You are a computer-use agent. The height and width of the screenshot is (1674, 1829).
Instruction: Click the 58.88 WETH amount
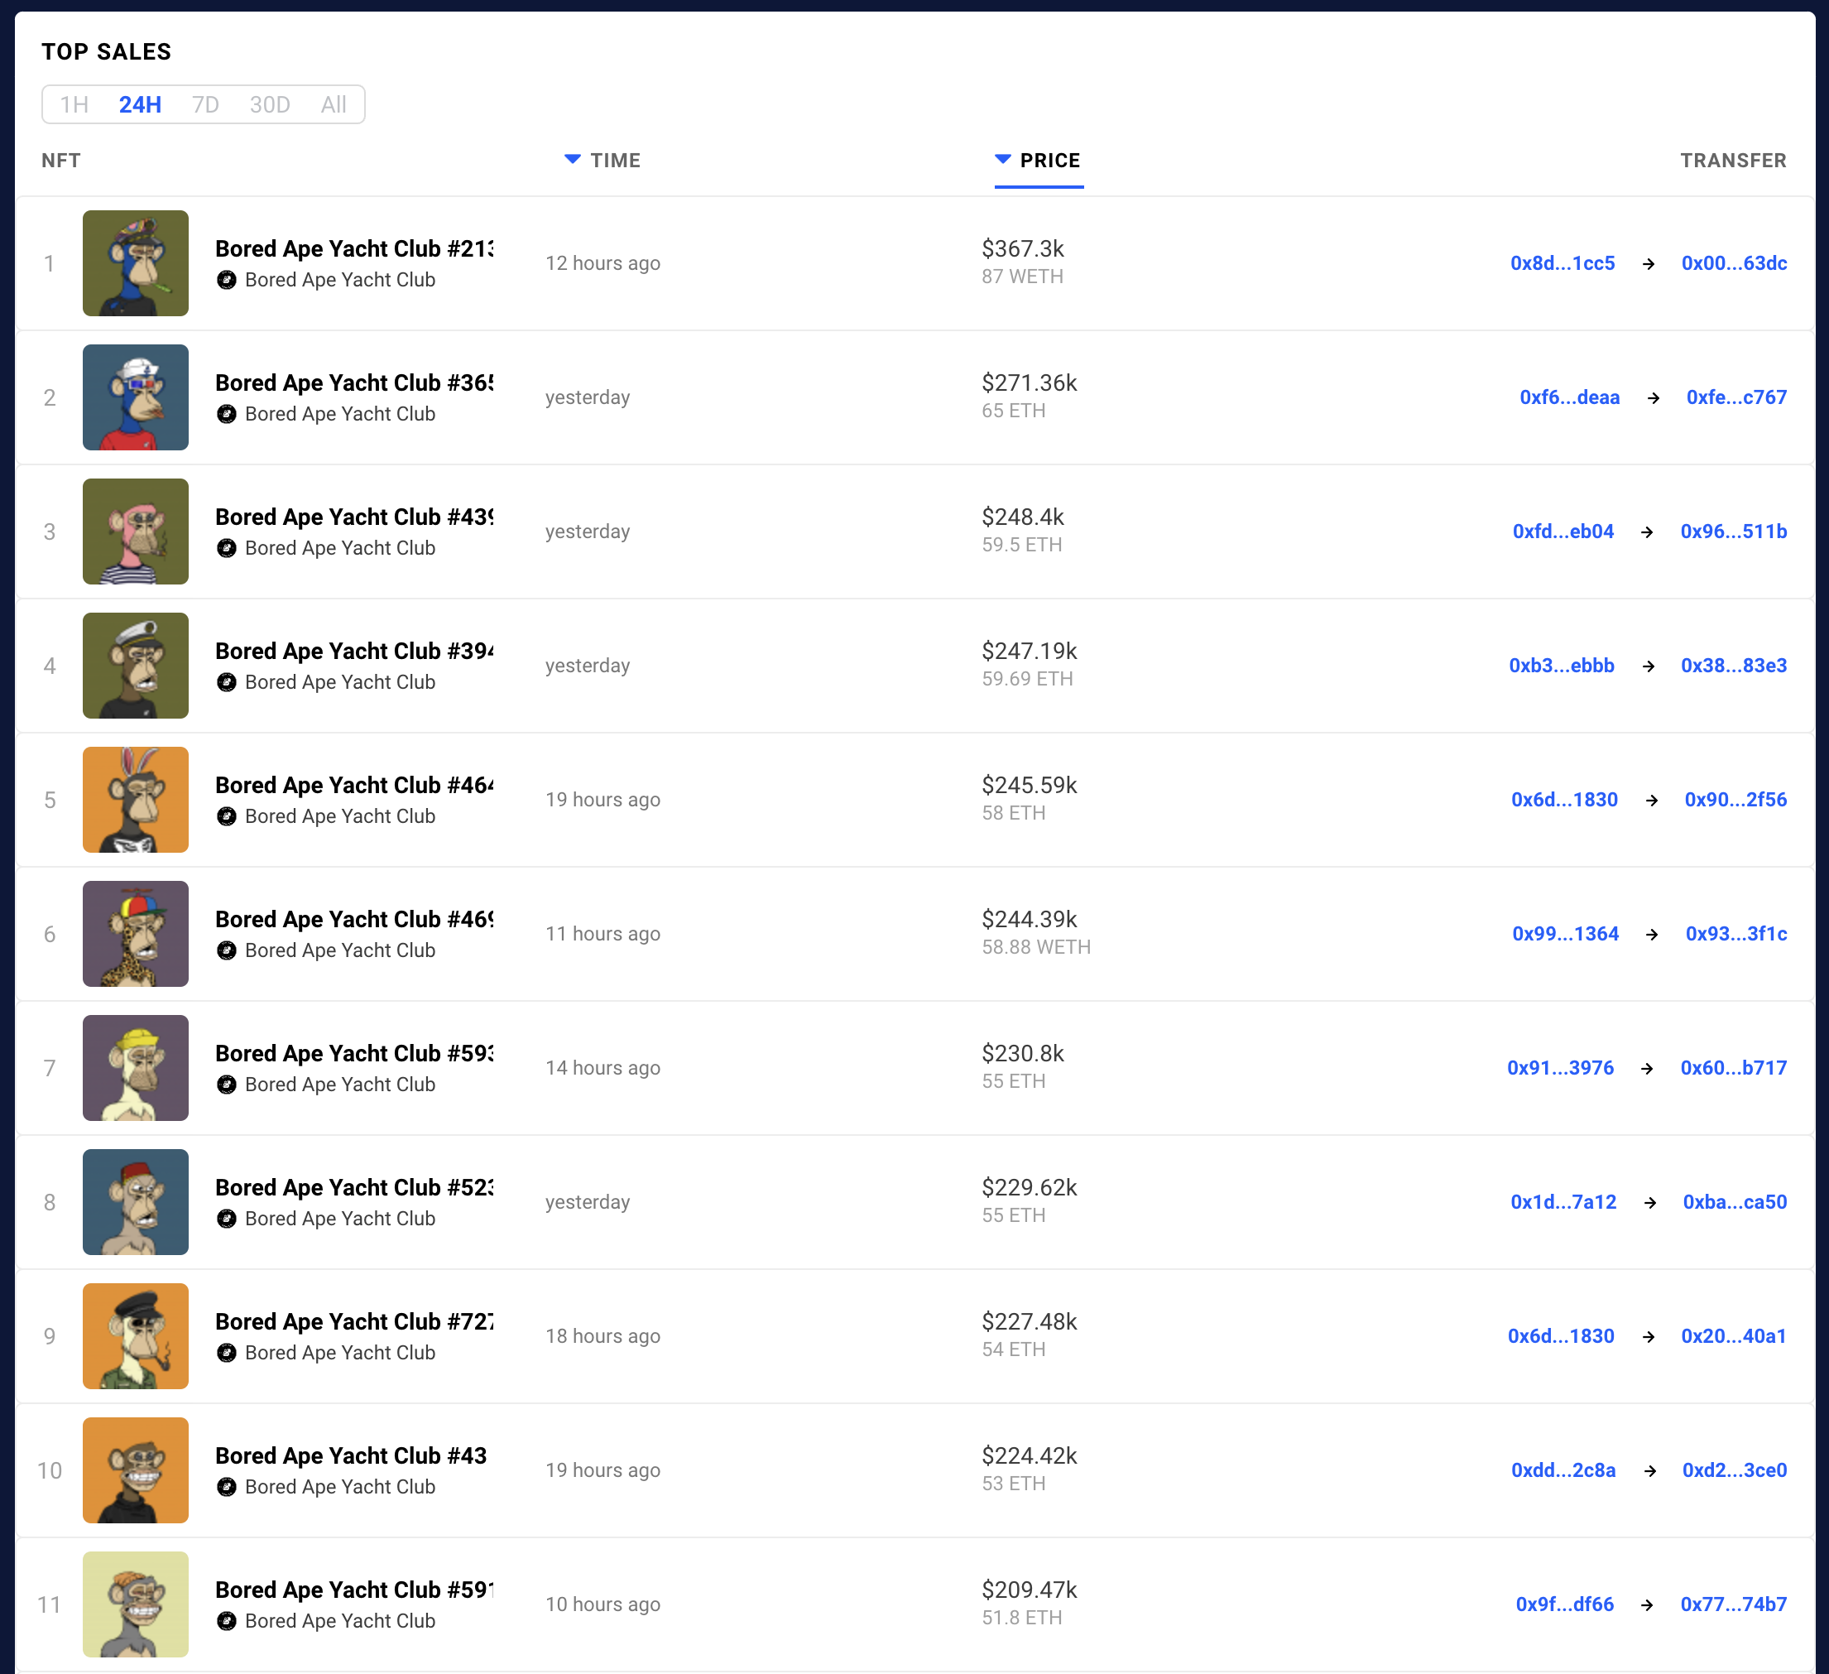pos(1036,947)
